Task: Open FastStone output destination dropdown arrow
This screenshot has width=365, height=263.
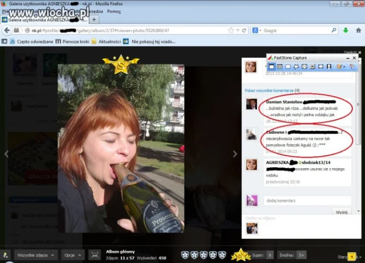Action: 344,67
